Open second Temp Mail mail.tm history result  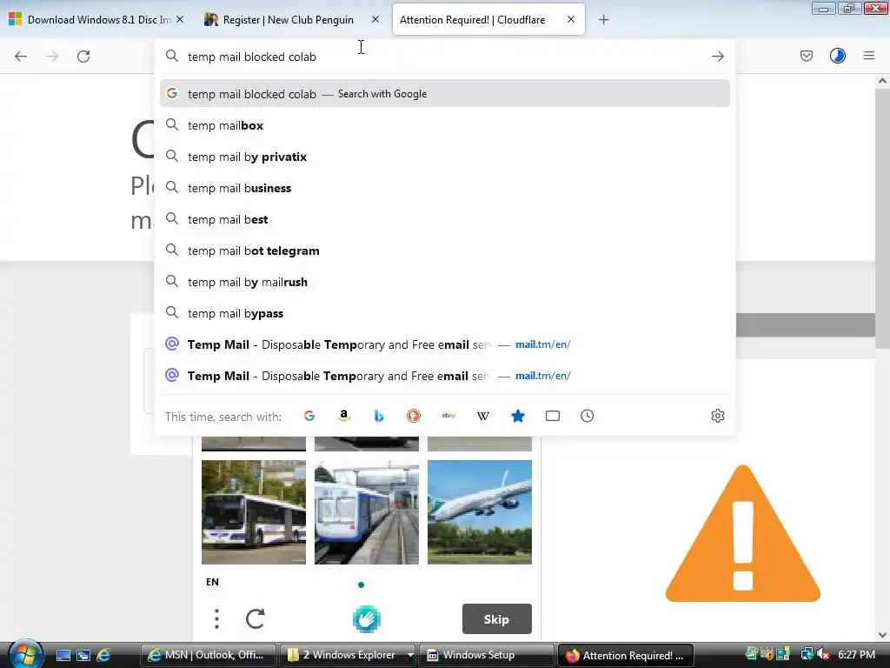(445, 376)
